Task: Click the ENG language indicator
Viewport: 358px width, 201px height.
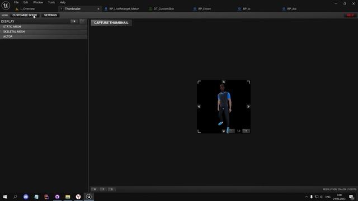Action: (328, 197)
